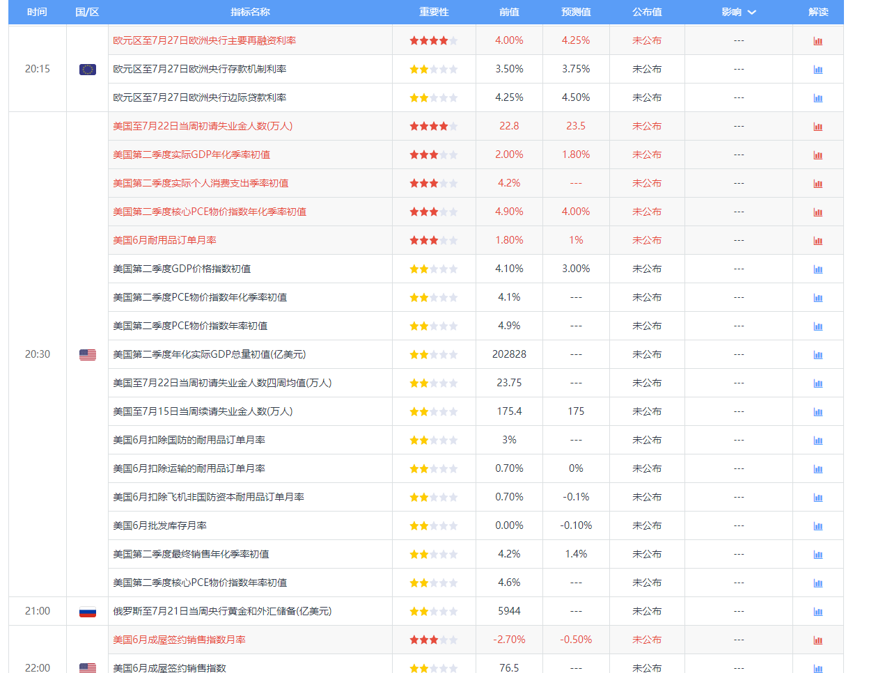Open chart icon for 美国至7月22日当周初请失业金人数(万人) row
Screen dimensions: 892x673
tap(818, 127)
